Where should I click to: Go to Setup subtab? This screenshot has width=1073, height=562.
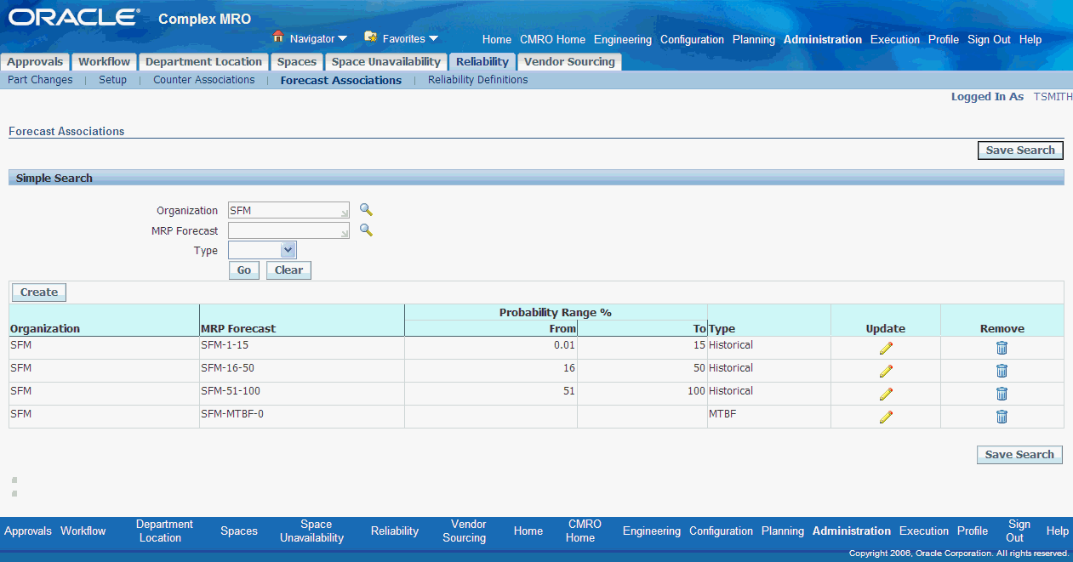click(112, 80)
